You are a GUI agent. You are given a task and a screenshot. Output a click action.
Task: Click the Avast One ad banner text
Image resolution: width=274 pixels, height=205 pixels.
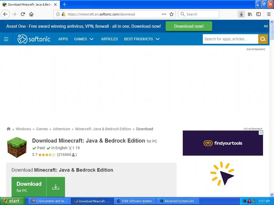83,26
